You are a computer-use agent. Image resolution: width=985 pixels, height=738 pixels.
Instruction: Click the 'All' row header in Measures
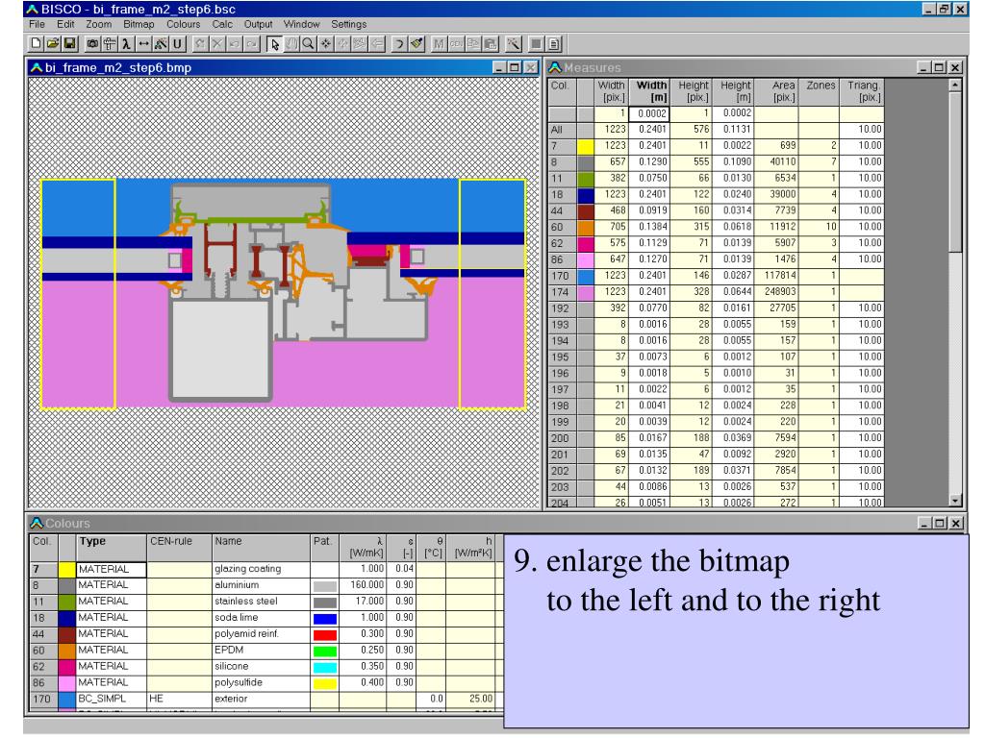coord(562,130)
